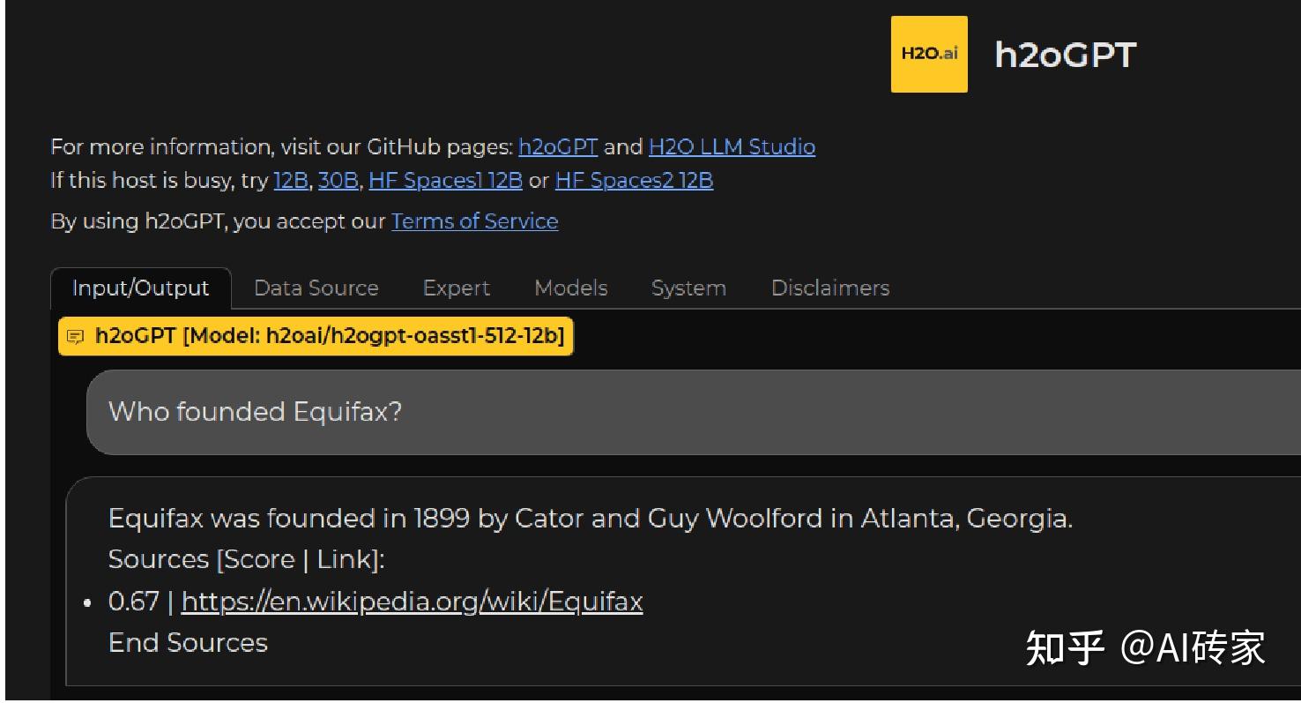
Task: View the Terms of Service
Action: pos(474,221)
